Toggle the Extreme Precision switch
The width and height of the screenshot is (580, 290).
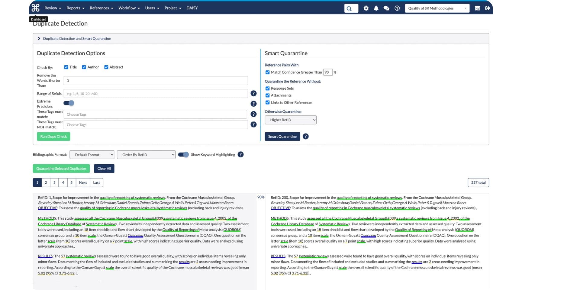click(x=69, y=103)
